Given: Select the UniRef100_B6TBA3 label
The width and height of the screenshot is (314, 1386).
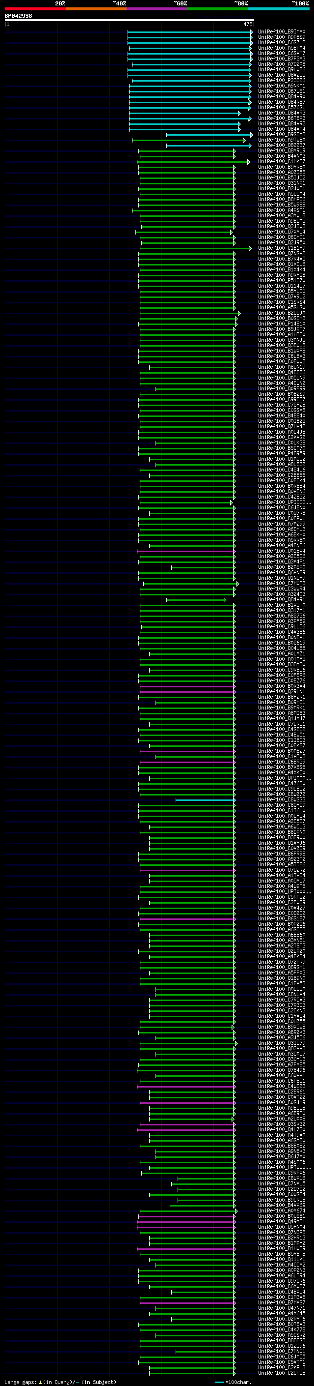Looking at the screenshot, I should (281, 118).
